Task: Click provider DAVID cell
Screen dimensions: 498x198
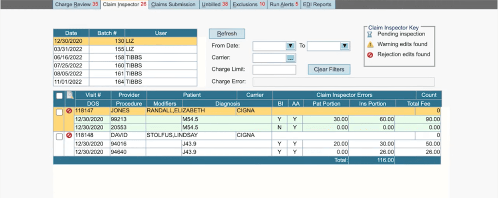Action: [x=128, y=135]
